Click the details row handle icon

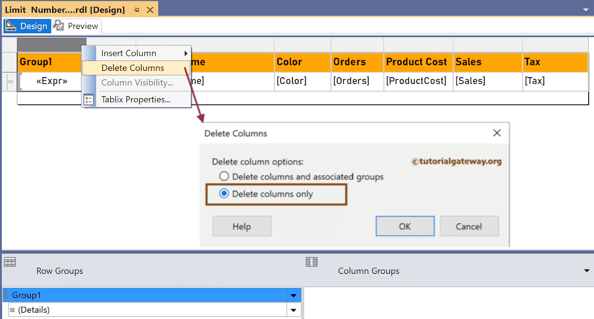[x=10, y=81]
